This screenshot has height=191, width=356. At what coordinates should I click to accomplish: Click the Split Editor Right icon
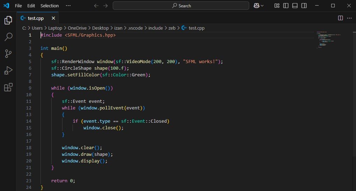(x=340, y=18)
